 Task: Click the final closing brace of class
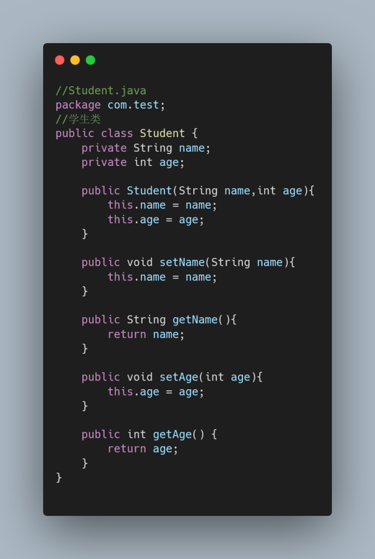pos(59,477)
